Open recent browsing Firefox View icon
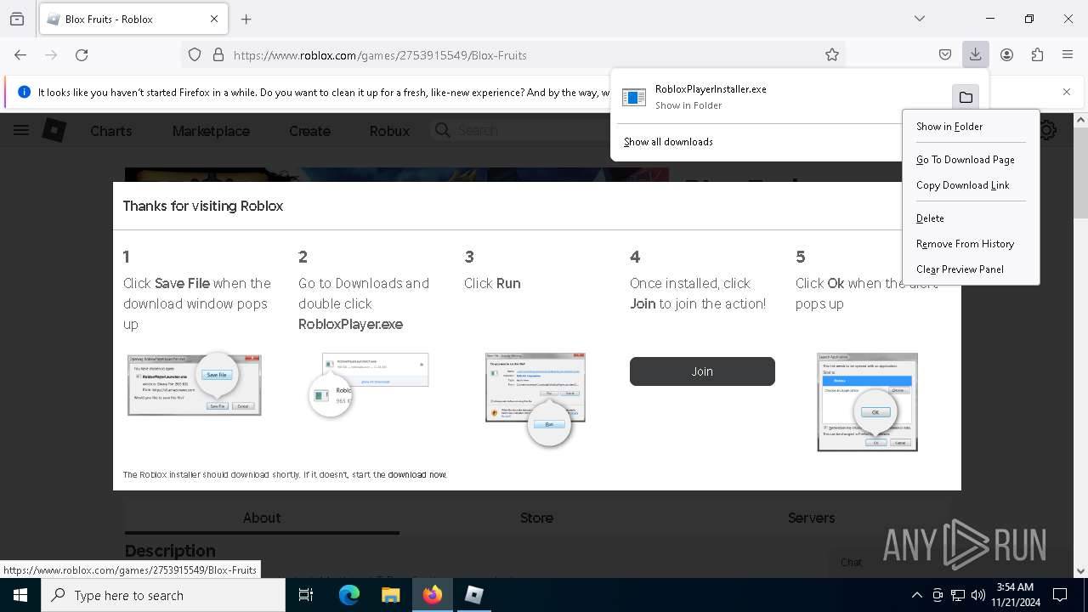This screenshot has width=1088, height=612. (x=17, y=19)
